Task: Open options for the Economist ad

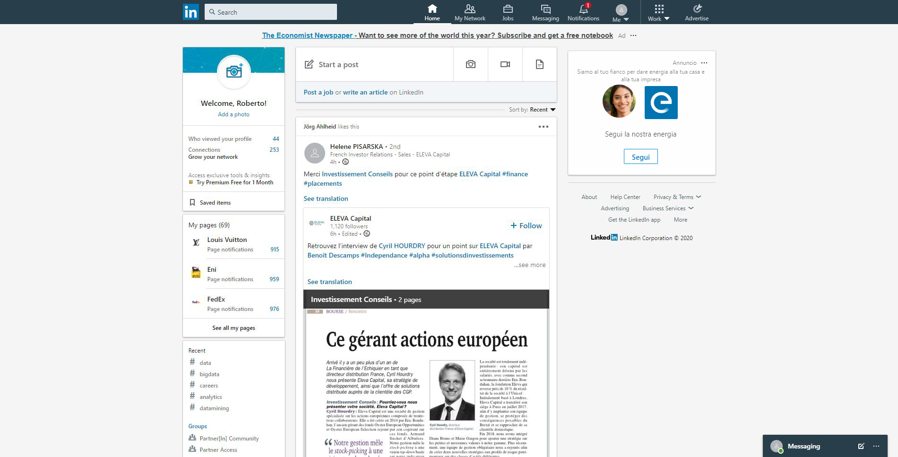Action: [633, 35]
